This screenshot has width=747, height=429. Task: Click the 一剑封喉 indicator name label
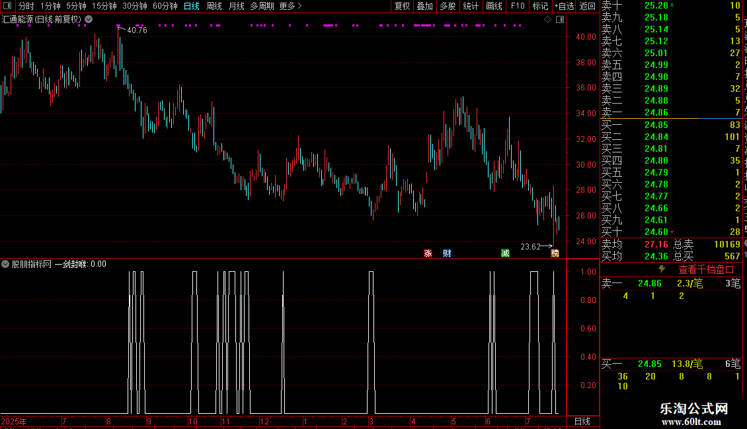tap(71, 264)
